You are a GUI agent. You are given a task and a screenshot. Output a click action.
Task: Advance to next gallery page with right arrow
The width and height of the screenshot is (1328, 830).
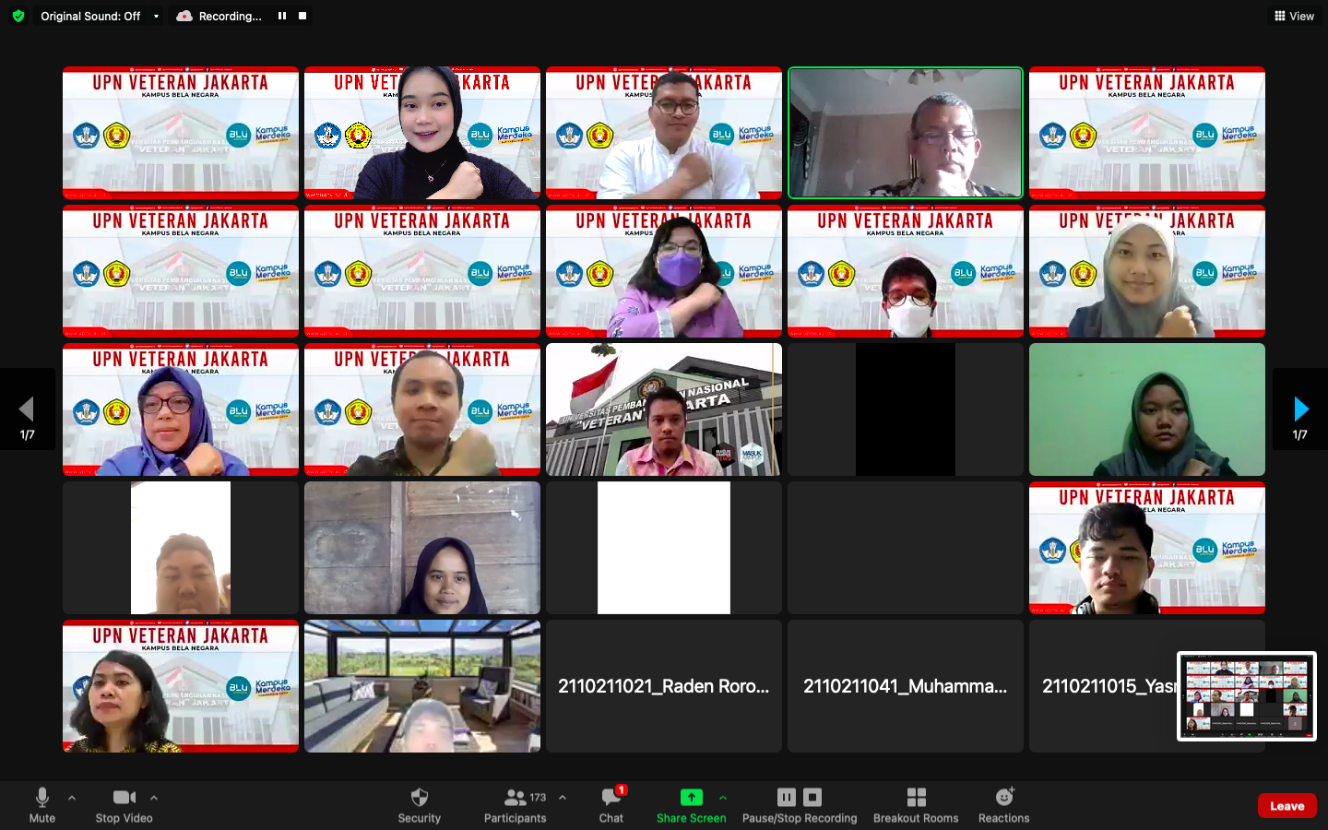click(x=1300, y=409)
